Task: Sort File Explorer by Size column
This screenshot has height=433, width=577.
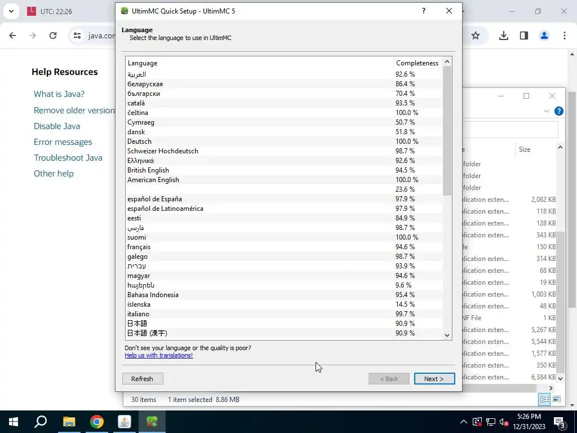Action: [x=535, y=149]
